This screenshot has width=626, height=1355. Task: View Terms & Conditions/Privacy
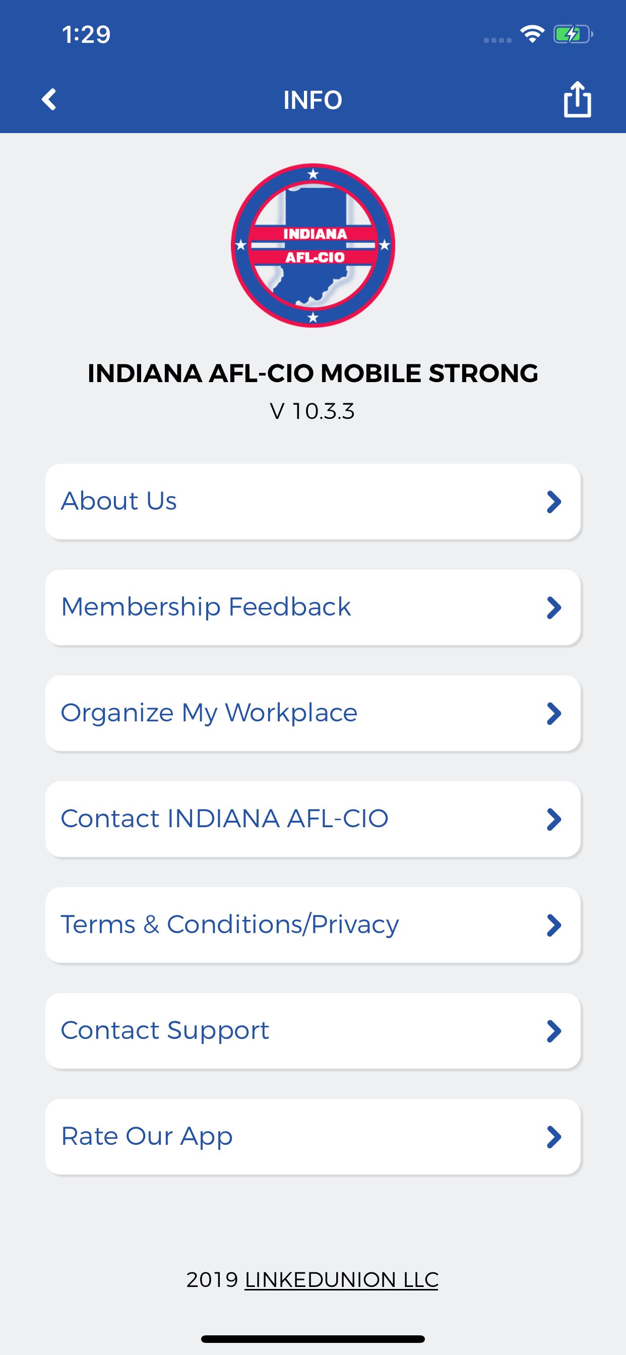(313, 925)
